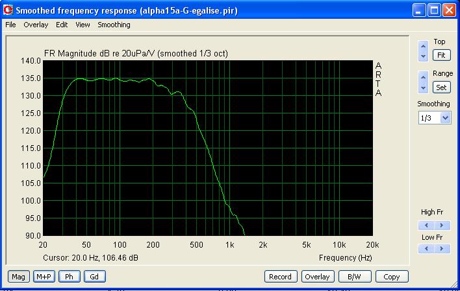460x291 pixels.
Task: Click the Top up arrow
Action: click(x=423, y=46)
